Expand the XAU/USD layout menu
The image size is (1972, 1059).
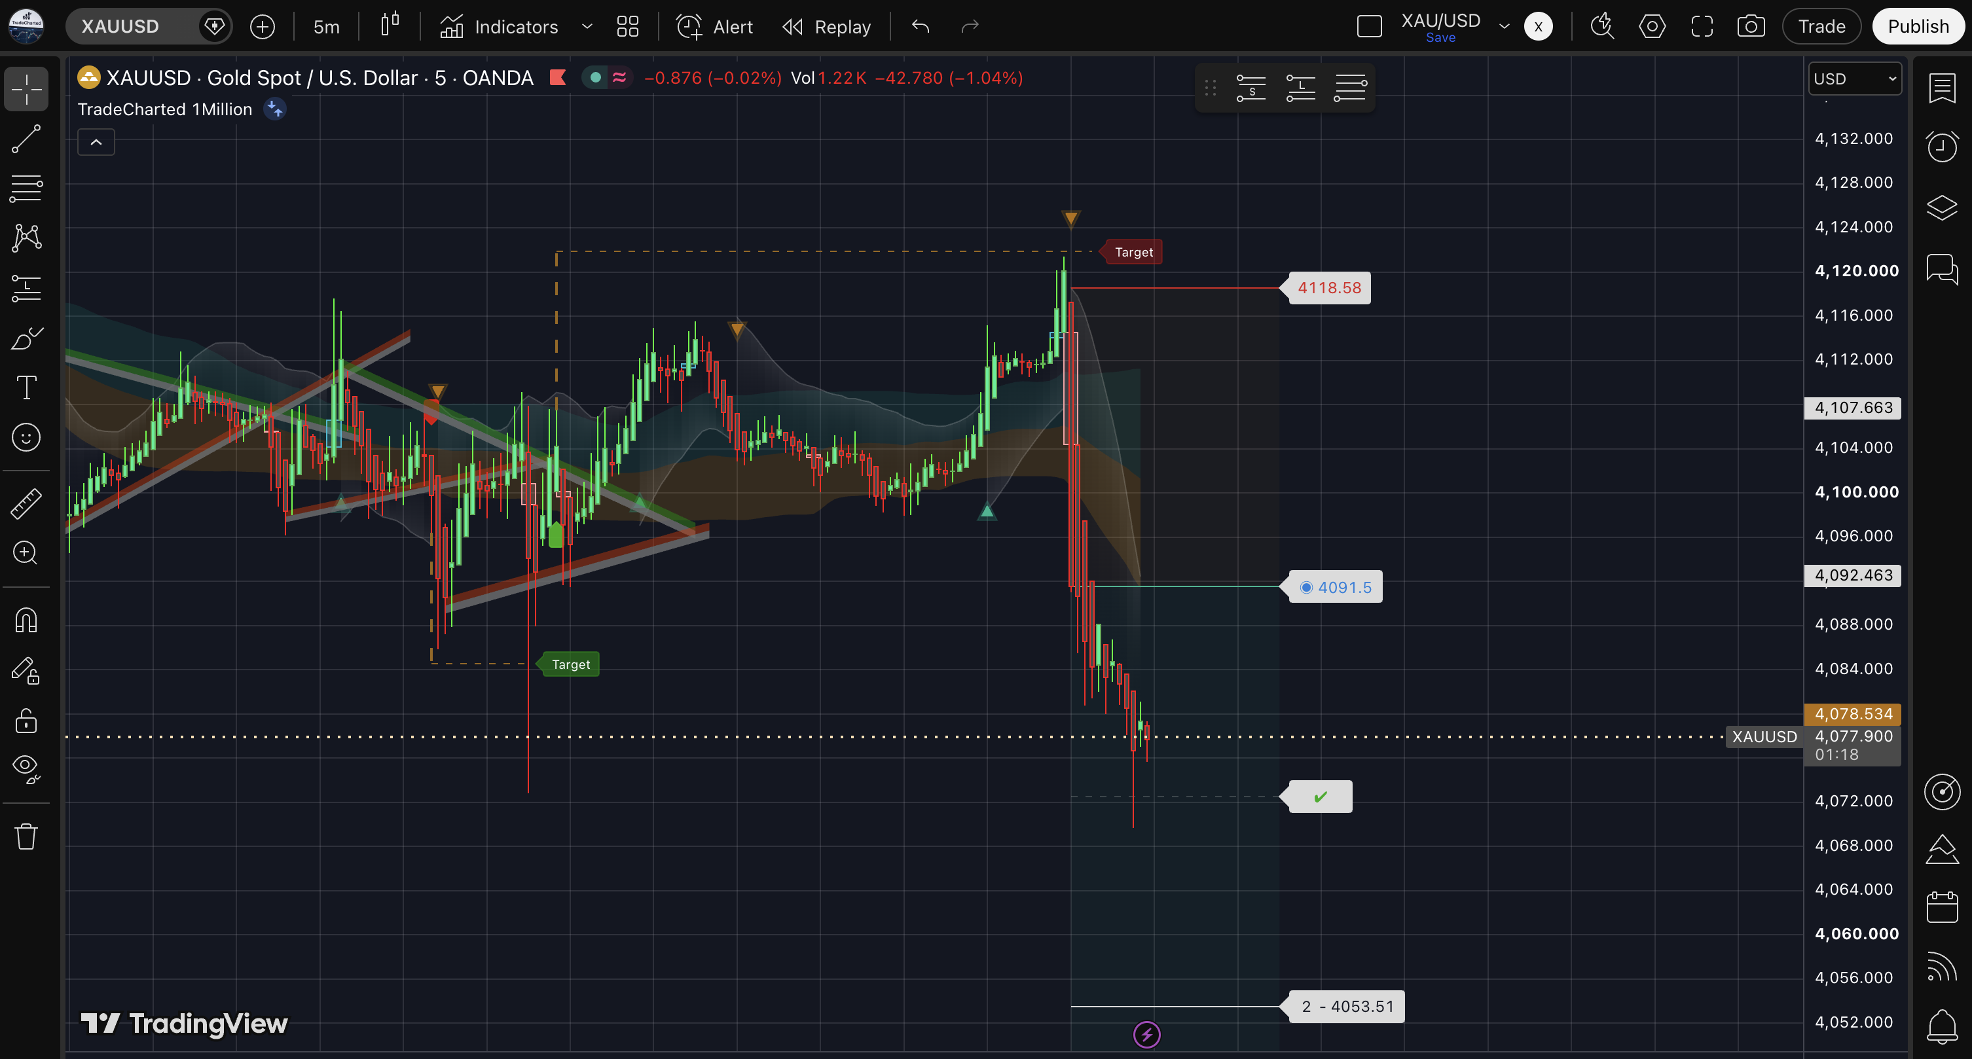1505,27
